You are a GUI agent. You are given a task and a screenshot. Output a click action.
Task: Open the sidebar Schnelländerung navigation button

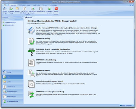point(13,87)
